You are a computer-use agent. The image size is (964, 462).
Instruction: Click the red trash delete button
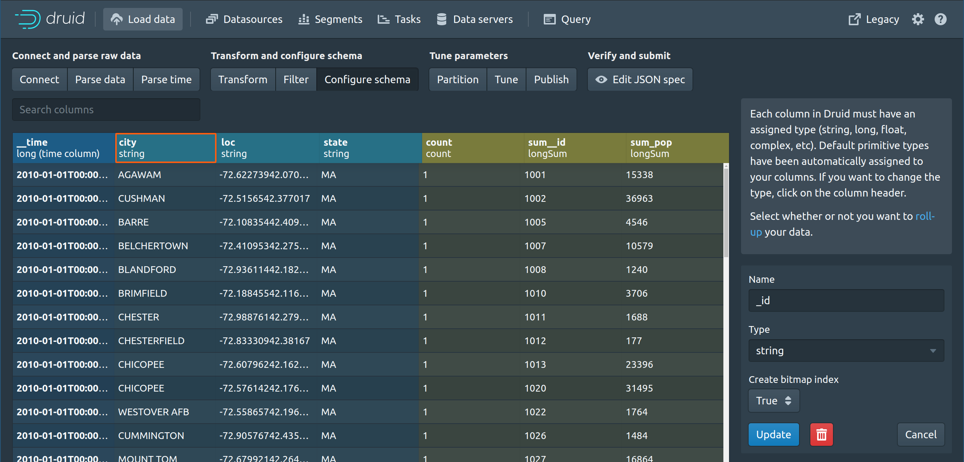(x=821, y=435)
